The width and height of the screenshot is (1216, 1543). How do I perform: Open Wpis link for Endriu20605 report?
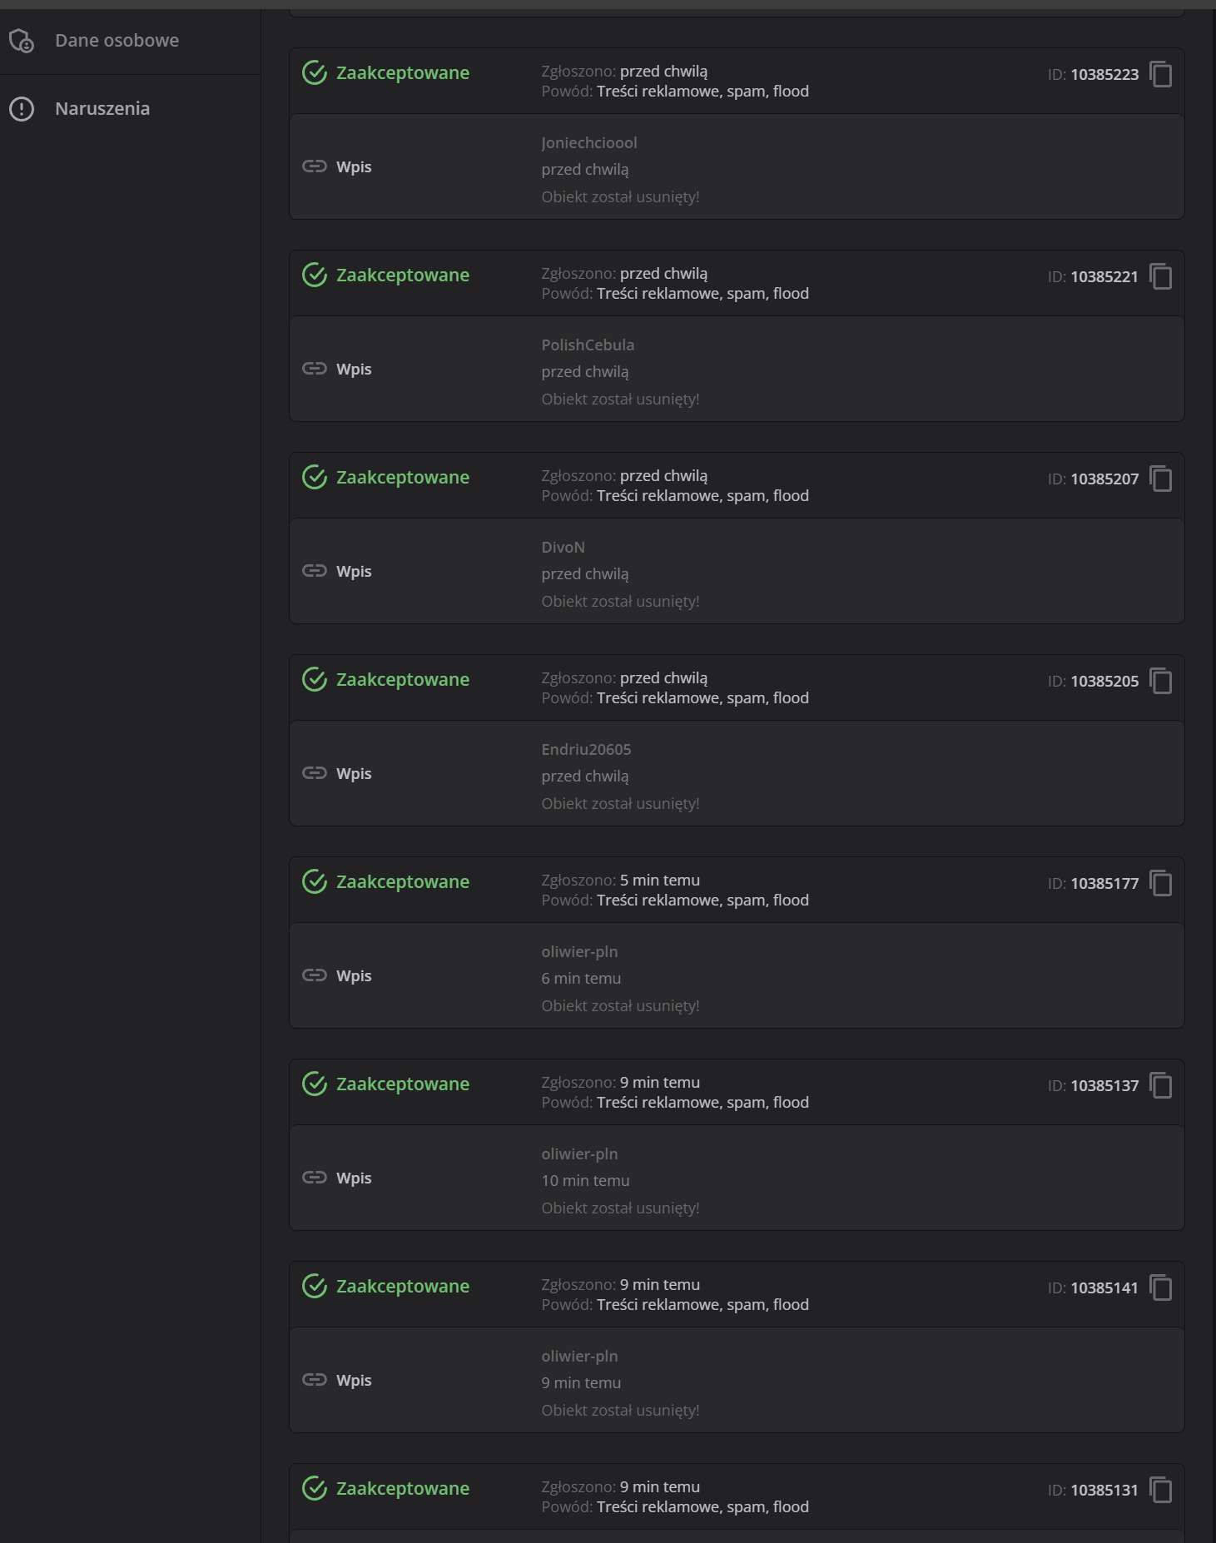click(x=354, y=773)
